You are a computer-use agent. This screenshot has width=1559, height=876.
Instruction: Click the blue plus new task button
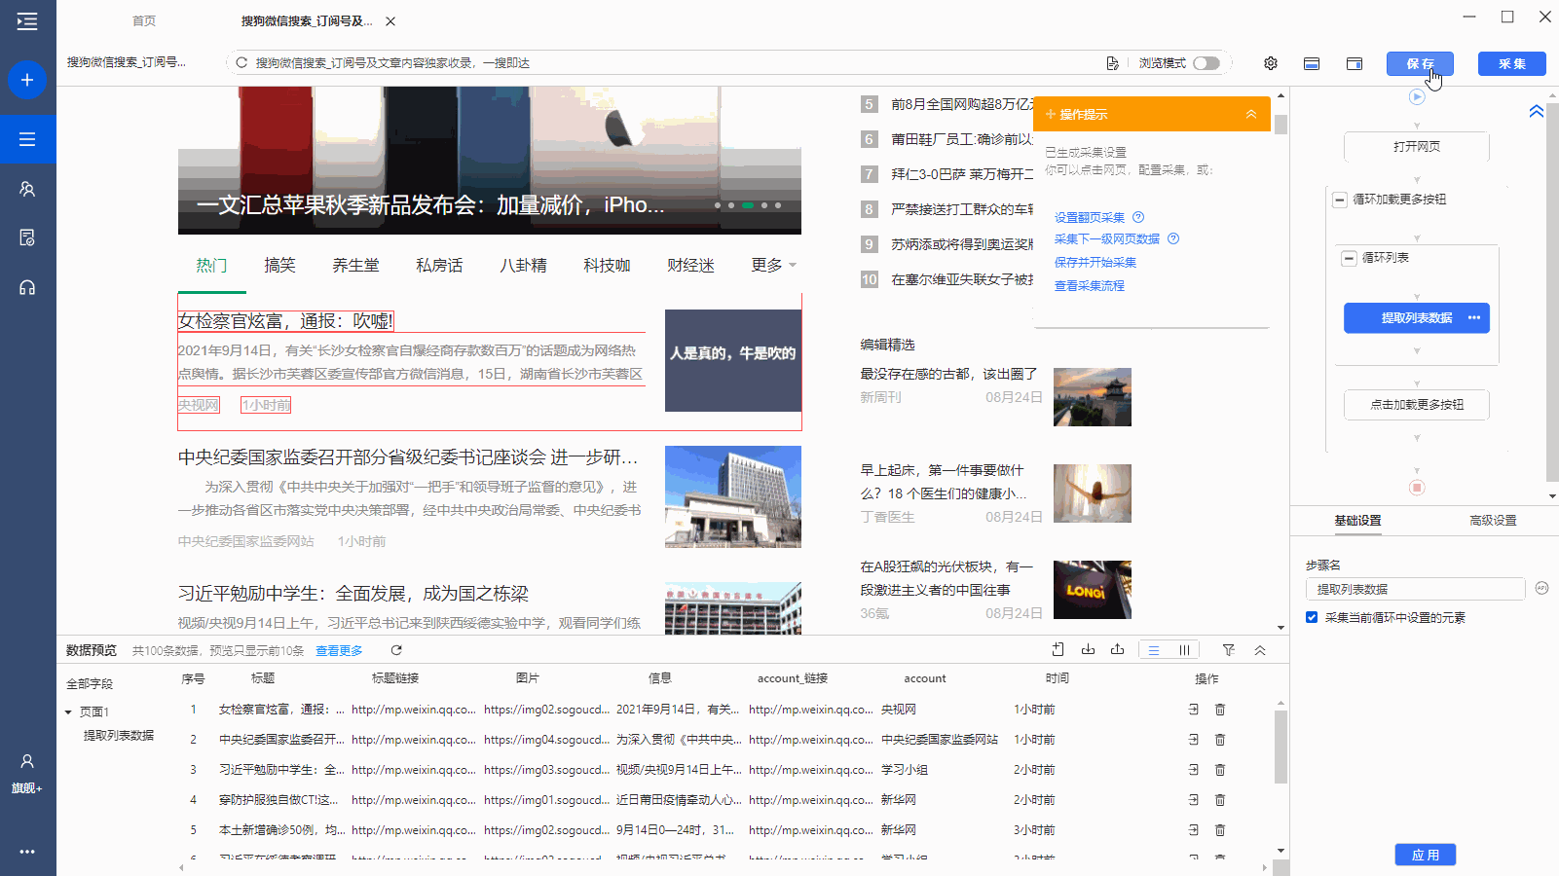pyautogui.click(x=27, y=80)
